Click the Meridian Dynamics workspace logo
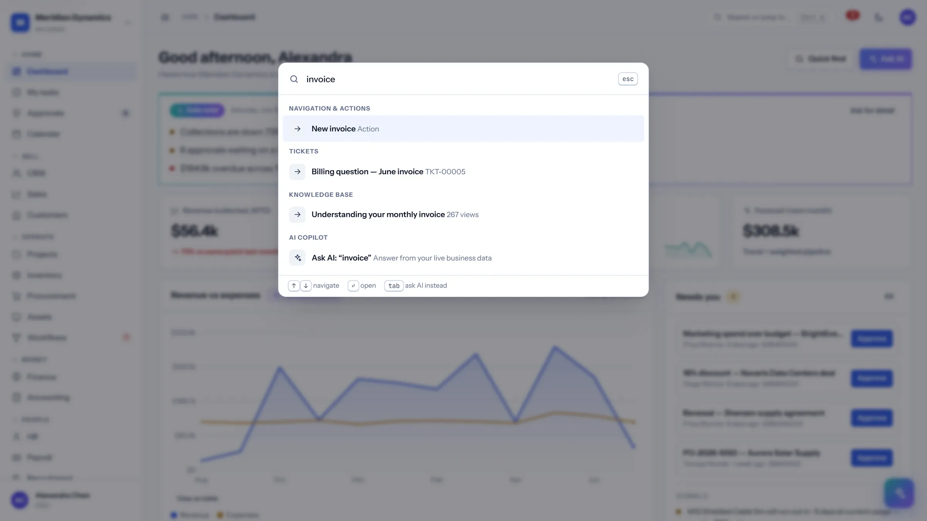This screenshot has height=521, width=927. point(20,22)
